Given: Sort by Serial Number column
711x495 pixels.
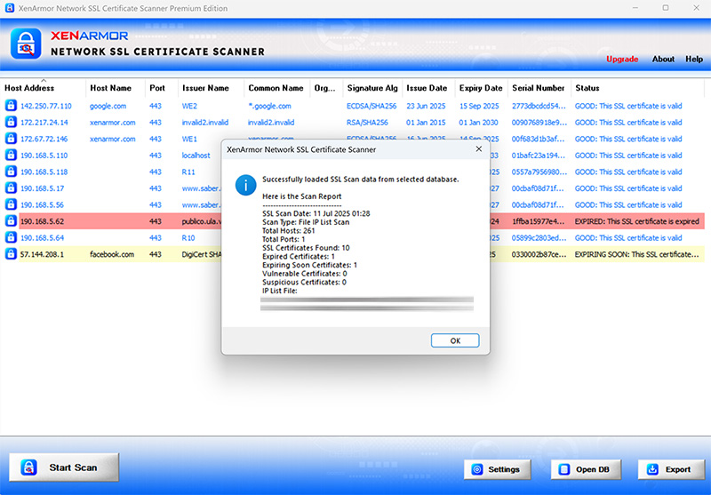Looking at the screenshot, I should 539,88.
